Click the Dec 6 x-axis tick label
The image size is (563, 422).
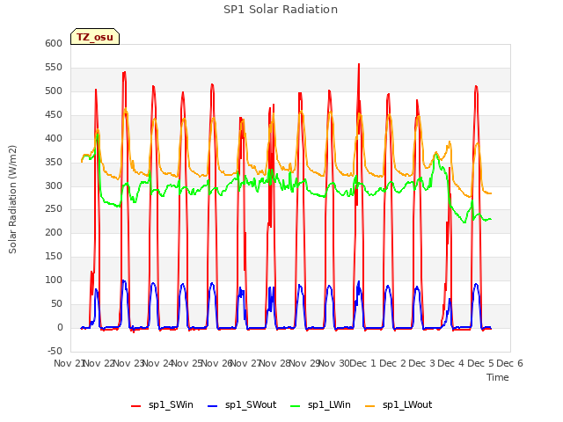point(509,363)
